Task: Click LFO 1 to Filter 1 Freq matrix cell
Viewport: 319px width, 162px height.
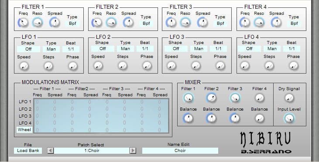Action: coord(37,102)
